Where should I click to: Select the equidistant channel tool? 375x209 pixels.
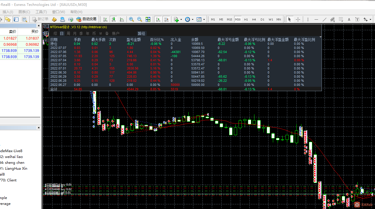pos(332,19)
